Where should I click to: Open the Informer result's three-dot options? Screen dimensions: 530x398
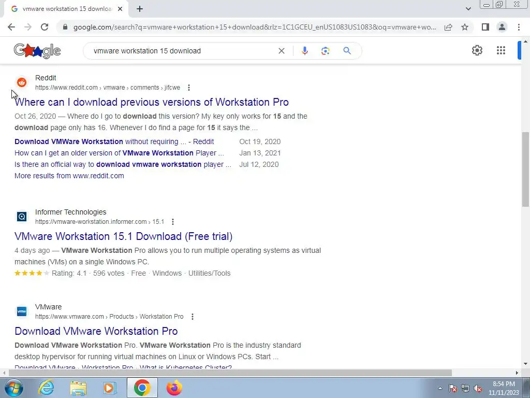coord(173,222)
